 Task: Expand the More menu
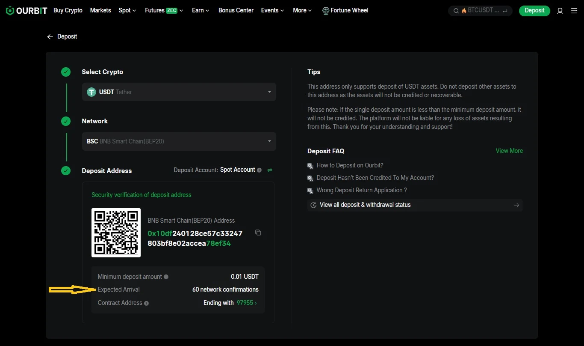click(x=302, y=10)
